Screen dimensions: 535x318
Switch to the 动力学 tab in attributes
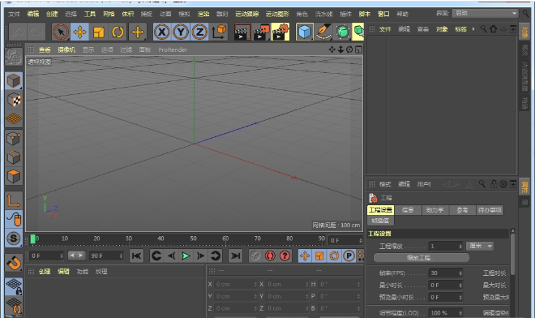tap(434, 210)
